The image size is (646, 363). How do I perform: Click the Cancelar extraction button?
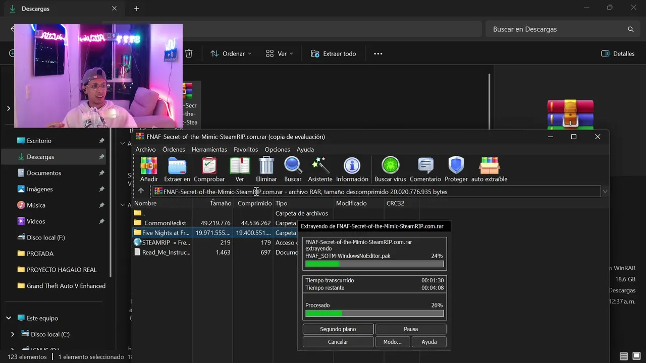tap(338, 341)
